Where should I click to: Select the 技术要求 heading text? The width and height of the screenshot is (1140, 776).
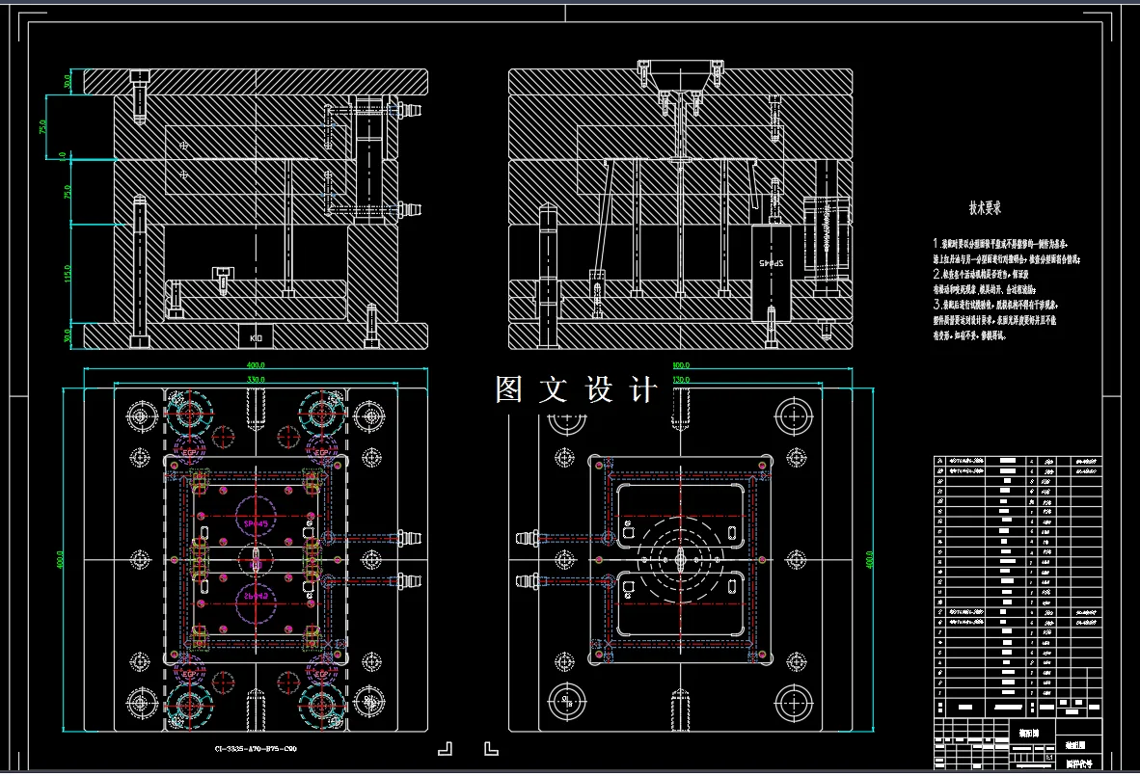985,208
